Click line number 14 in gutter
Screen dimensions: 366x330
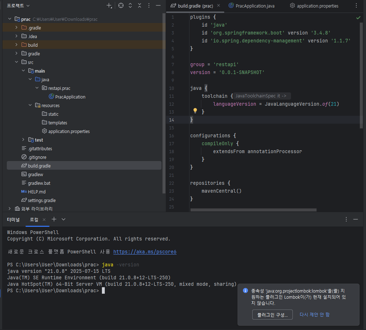click(172, 120)
